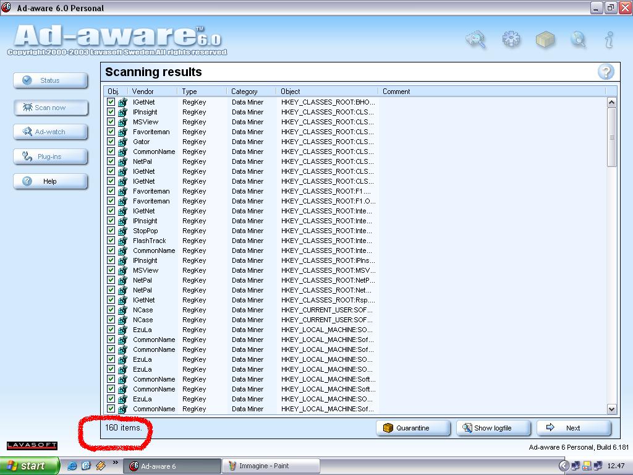Click the object icon in the StopPop row
The width and height of the screenshot is (633, 475).
tap(122, 231)
